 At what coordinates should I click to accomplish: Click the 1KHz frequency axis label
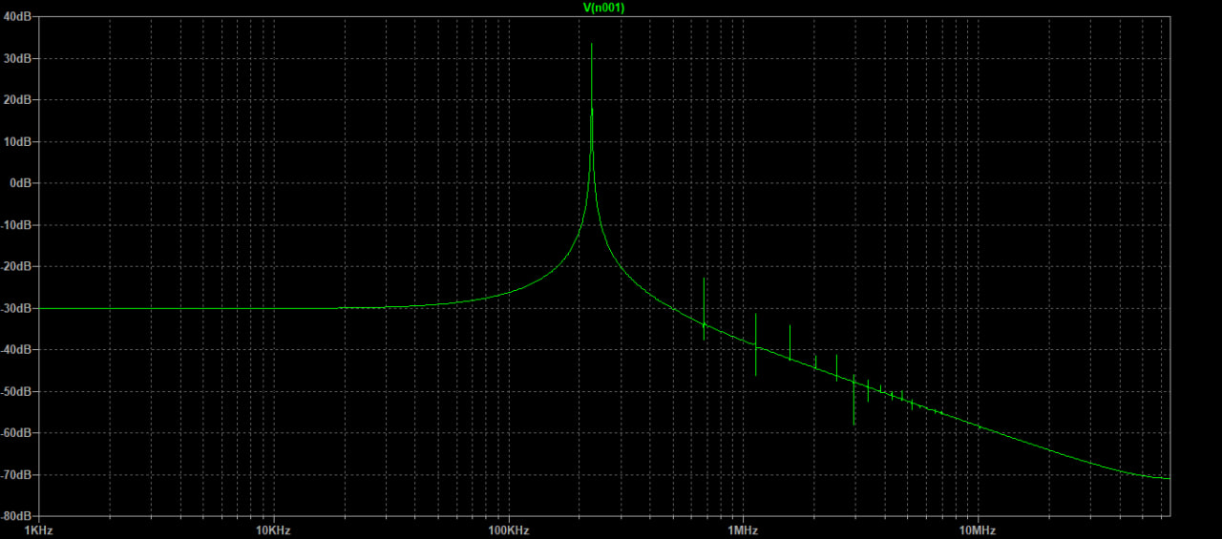[39, 529]
